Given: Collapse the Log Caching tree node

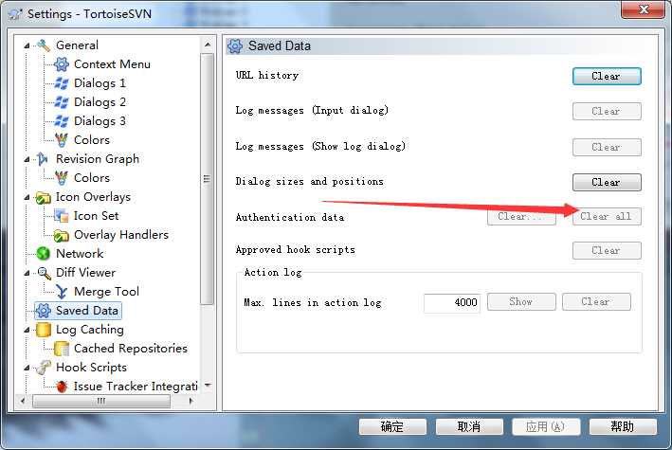Looking at the screenshot, I should pyautogui.click(x=27, y=330).
